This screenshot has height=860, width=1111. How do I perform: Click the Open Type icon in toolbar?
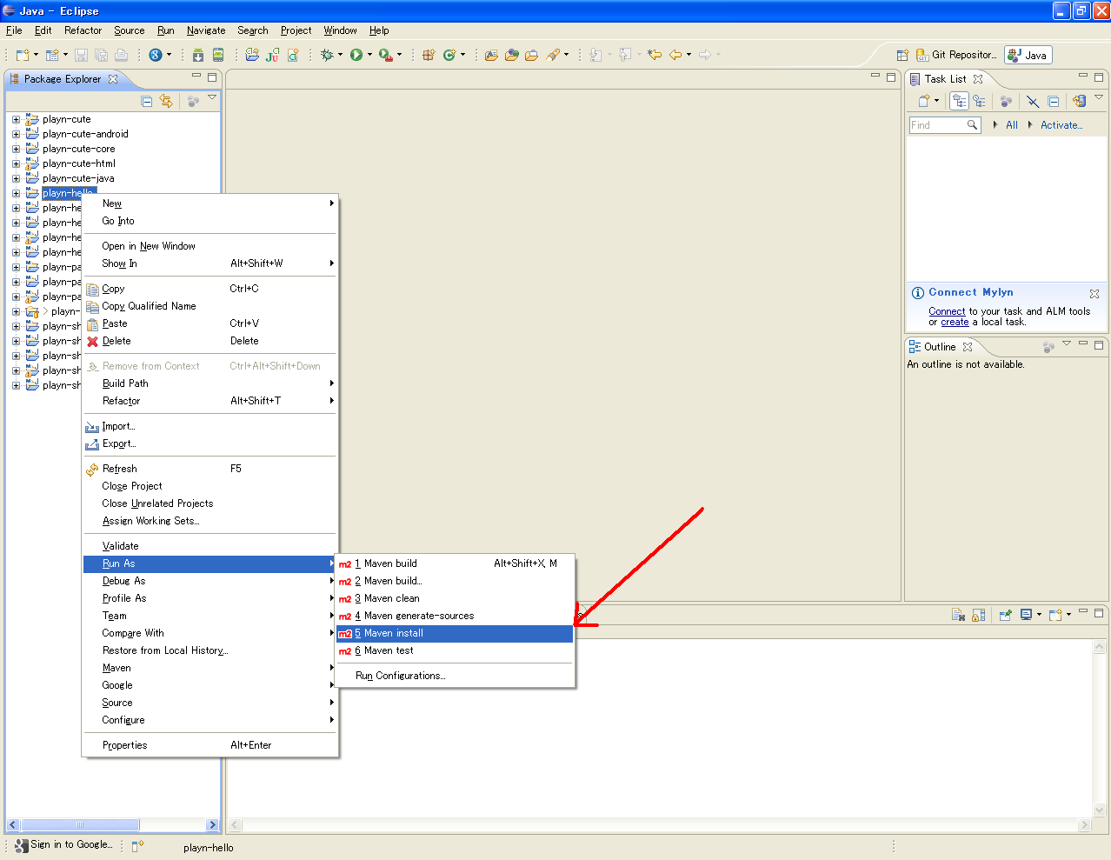pos(491,55)
